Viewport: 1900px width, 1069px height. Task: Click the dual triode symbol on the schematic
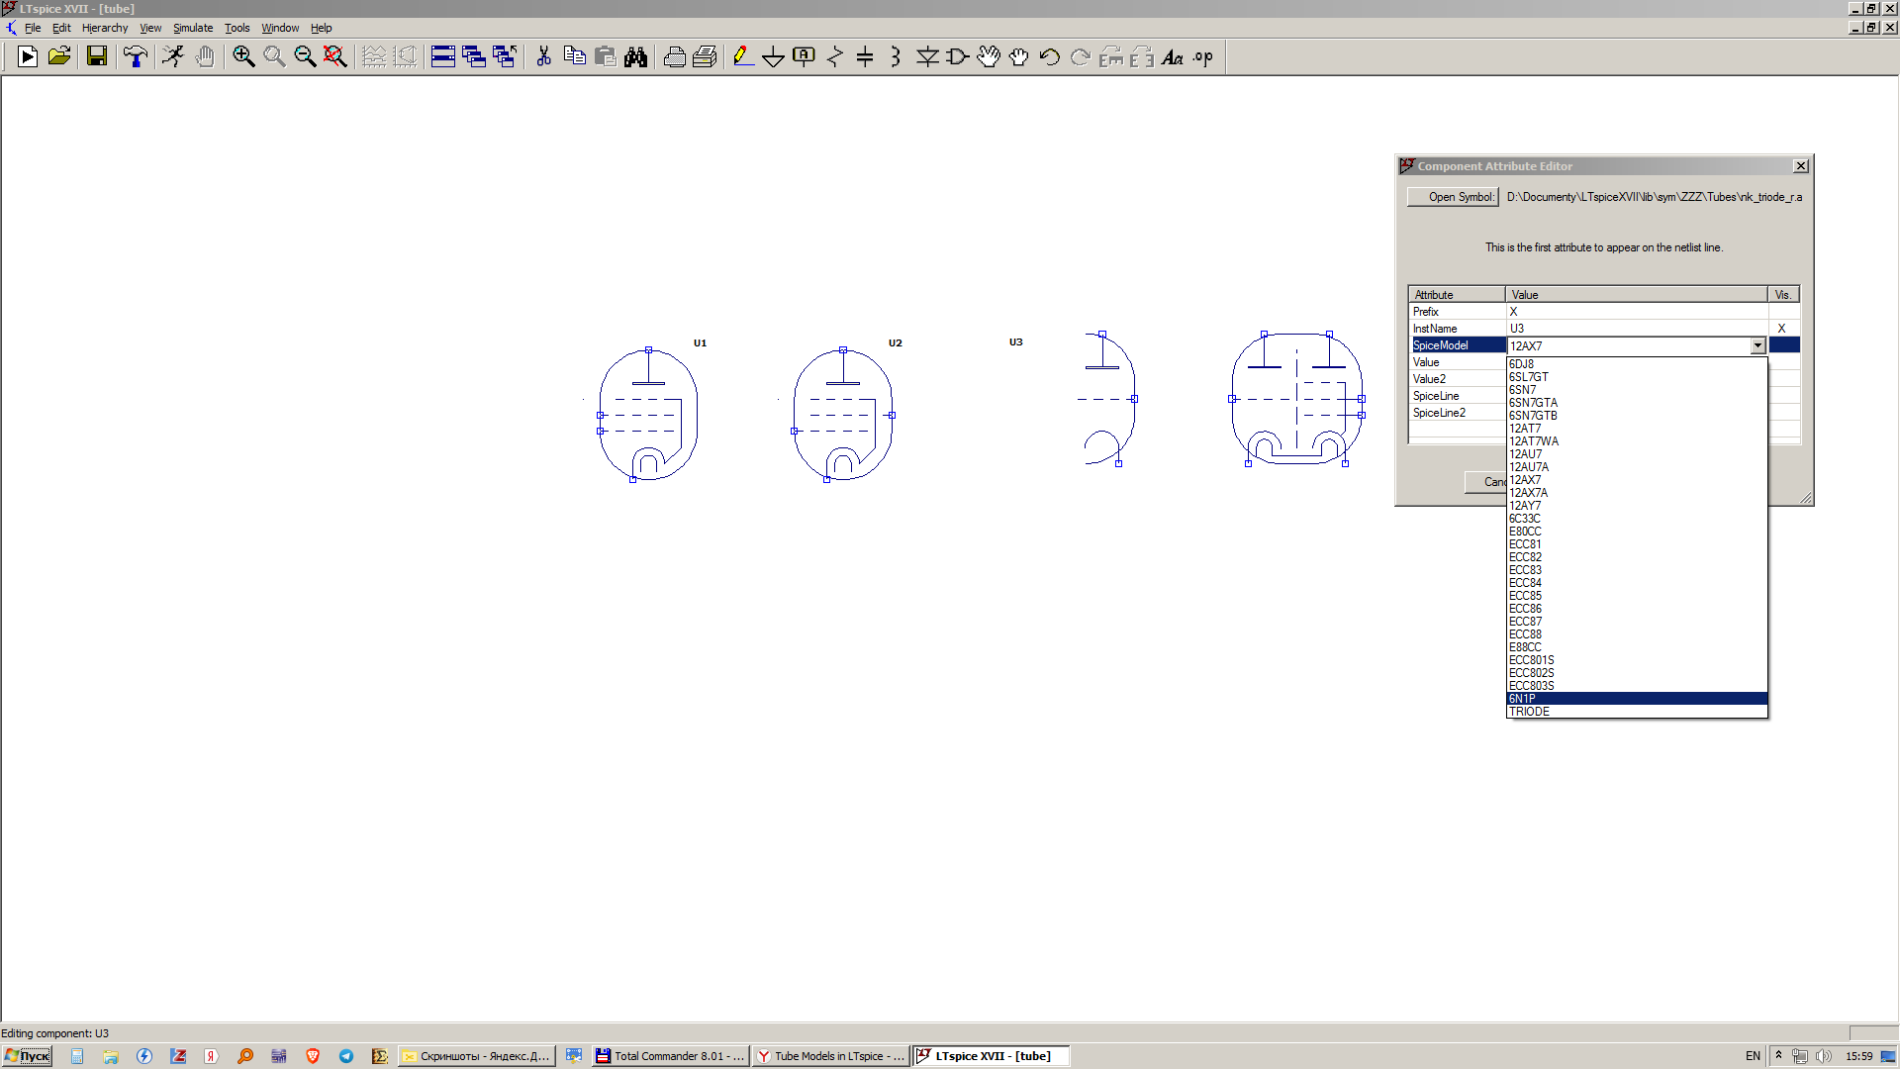1296,399
